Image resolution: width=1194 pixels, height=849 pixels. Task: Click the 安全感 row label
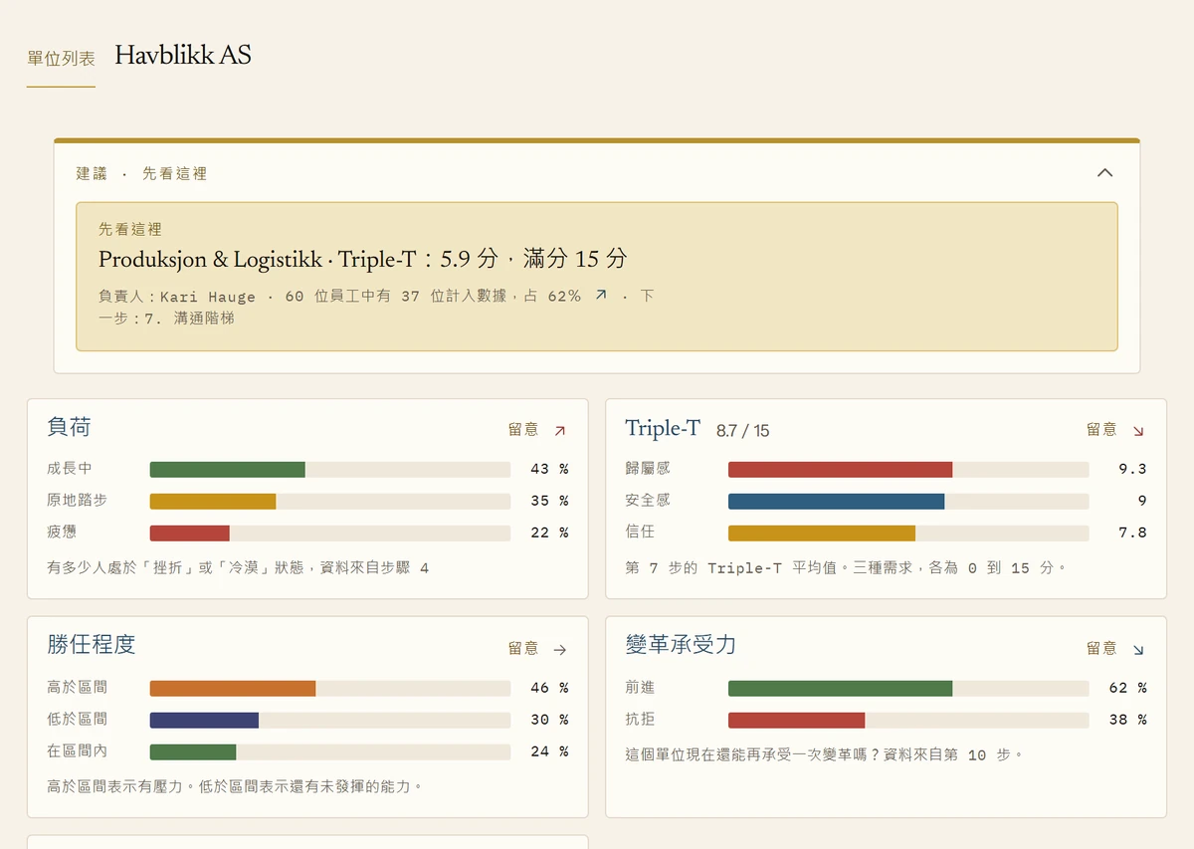648,501
